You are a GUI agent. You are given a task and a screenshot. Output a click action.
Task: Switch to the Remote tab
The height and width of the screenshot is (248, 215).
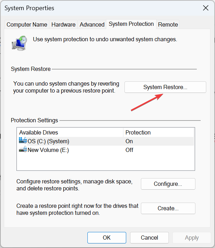point(168,24)
